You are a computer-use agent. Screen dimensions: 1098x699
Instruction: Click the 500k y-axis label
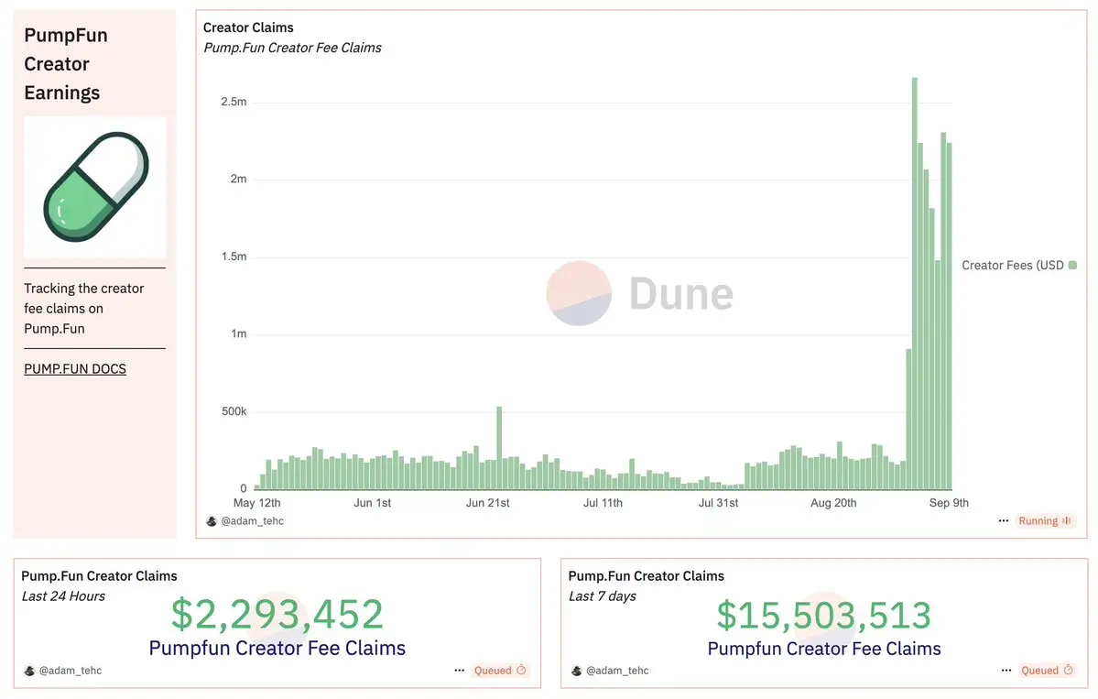tap(234, 412)
